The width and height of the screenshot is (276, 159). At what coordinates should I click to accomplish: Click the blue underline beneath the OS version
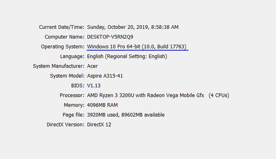(138, 50)
